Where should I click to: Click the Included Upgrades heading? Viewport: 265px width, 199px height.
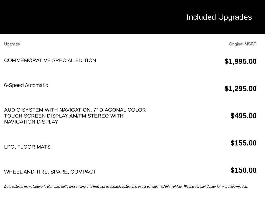pos(219,17)
